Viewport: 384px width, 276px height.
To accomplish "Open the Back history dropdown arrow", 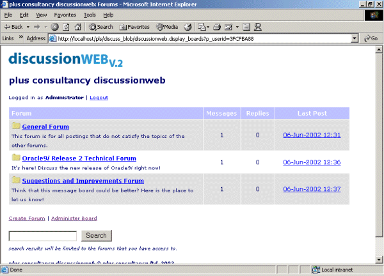I will pyautogui.click(x=28, y=27).
